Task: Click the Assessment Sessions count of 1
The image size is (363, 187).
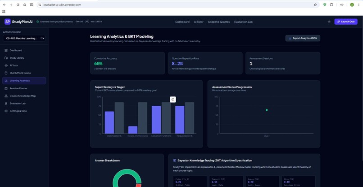Action: coord(251,64)
